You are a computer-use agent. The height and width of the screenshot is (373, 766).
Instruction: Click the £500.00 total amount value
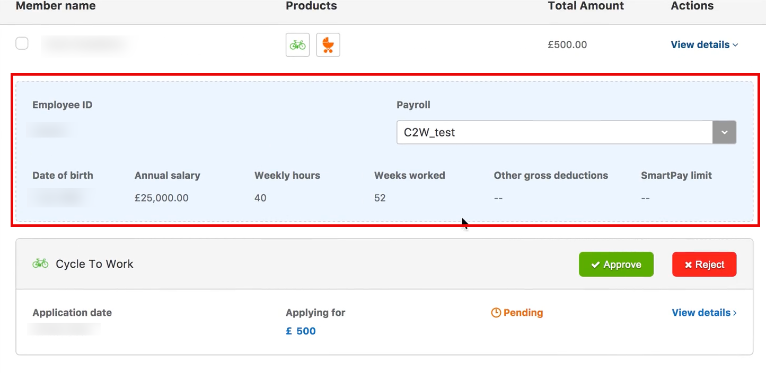[567, 45]
